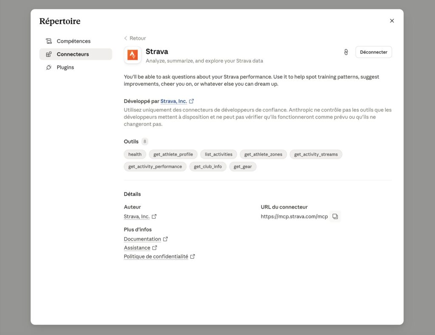Select the list_activities tool chip
Image resolution: width=435 pixels, height=335 pixels.
click(219, 154)
